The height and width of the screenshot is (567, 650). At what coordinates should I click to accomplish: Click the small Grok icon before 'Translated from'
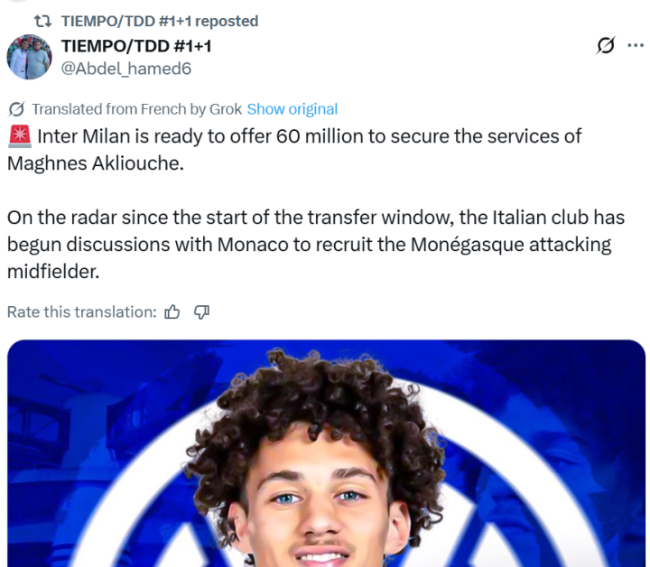click(16, 109)
